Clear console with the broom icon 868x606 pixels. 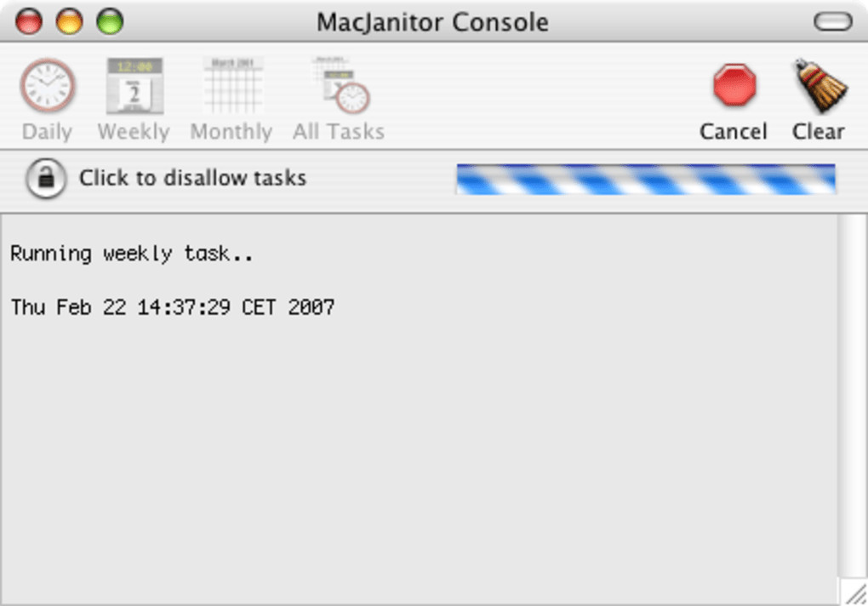(x=819, y=86)
